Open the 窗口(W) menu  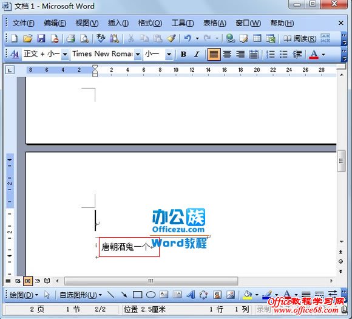(x=248, y=23)
